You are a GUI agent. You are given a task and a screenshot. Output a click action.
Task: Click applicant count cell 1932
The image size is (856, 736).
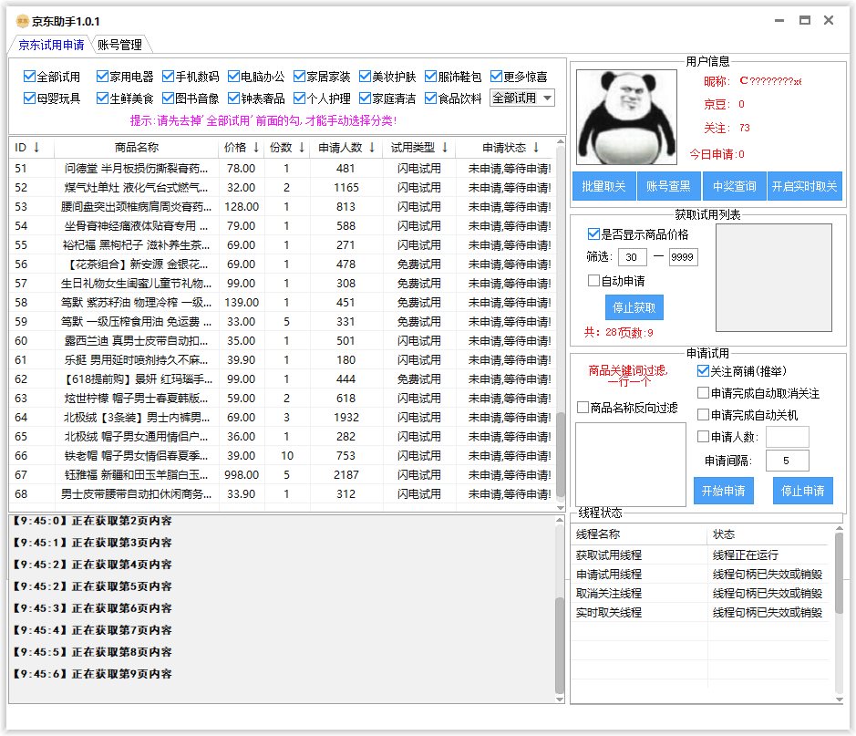click(x=346, y=417)
